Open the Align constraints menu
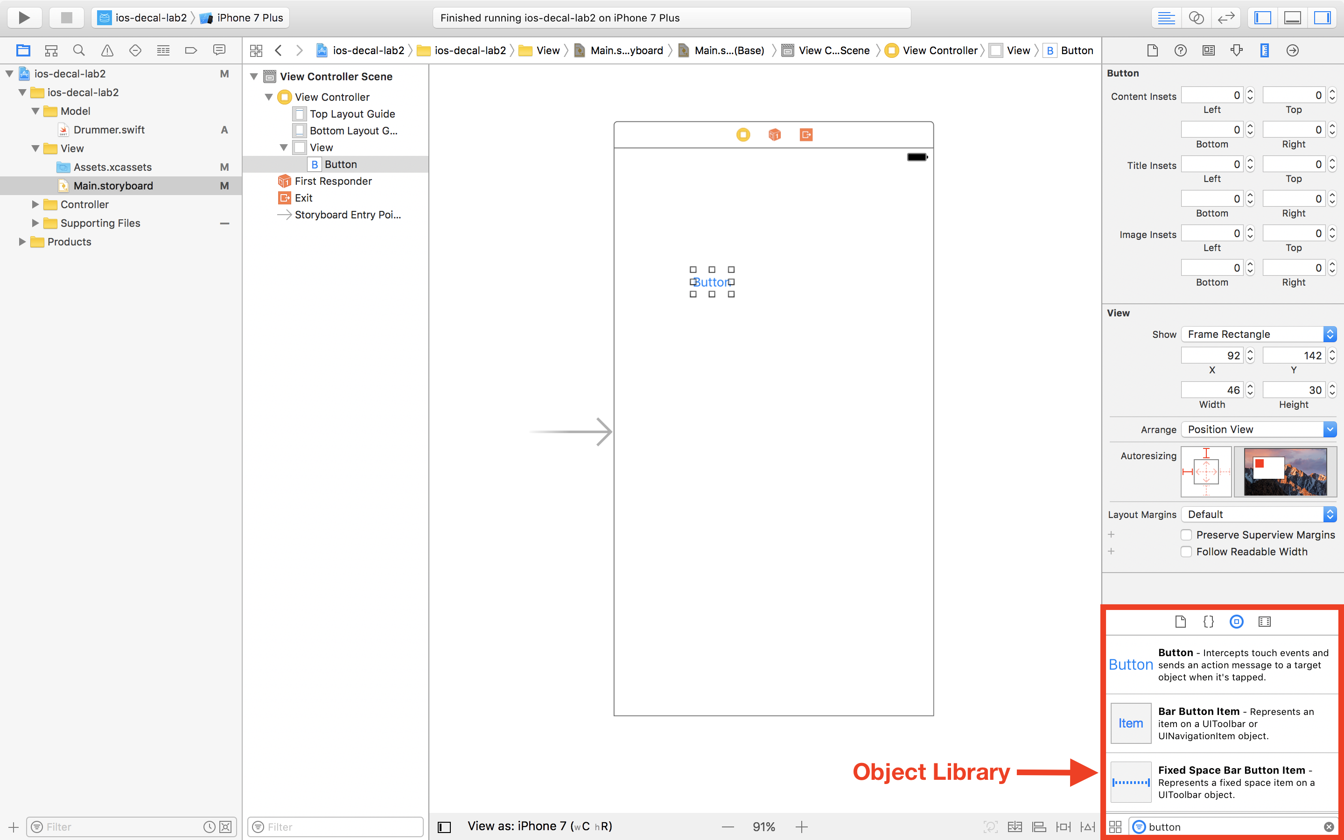The height and width of the screenshot is (840, 1344). click(1039, 826)
